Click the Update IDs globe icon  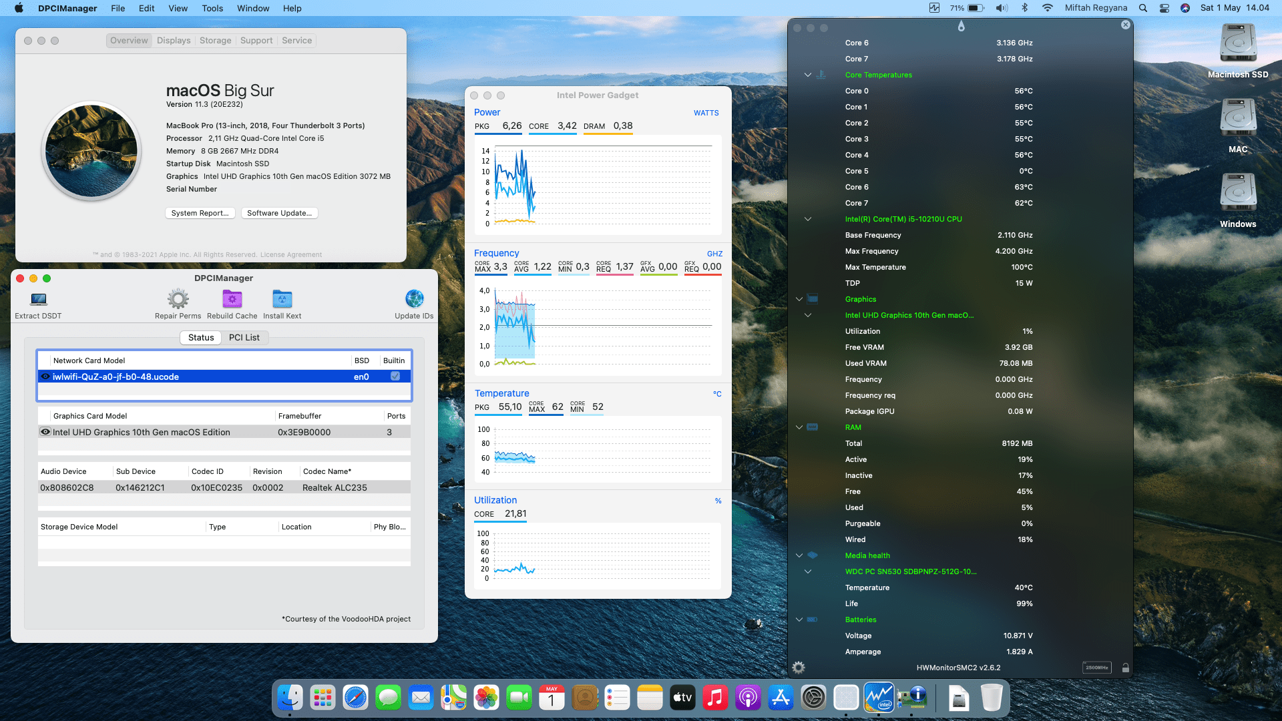[414, 299]
